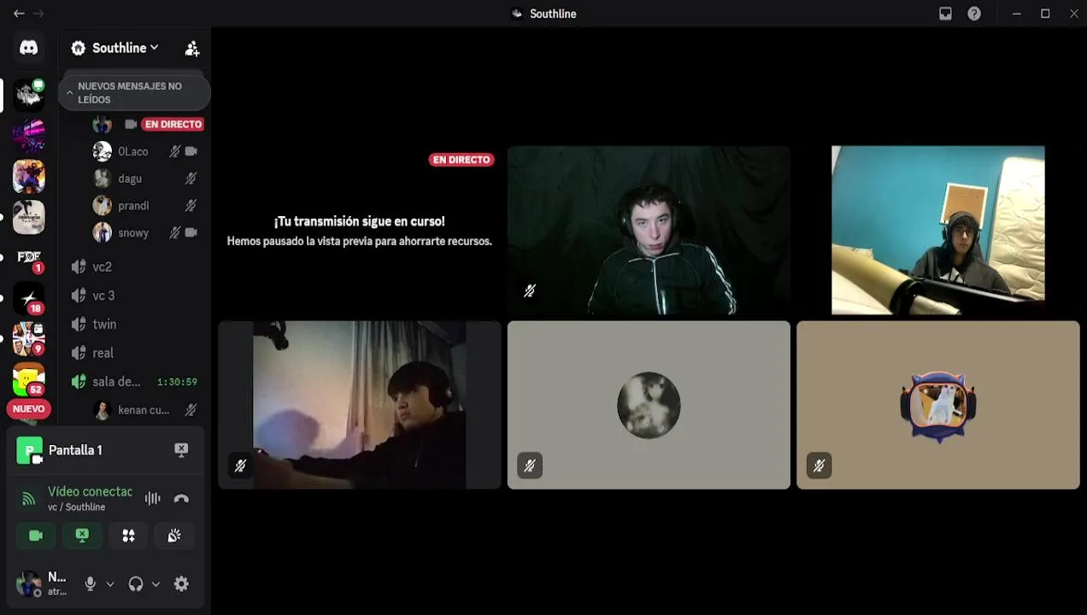Toggle screen share button
Viewport: 1087px width, 615px height.
point(82,536)
